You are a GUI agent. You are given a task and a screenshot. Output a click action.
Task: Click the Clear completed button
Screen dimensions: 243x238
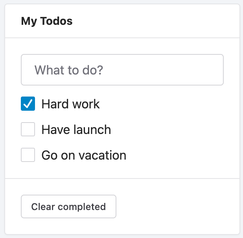[x=68, y=206]
